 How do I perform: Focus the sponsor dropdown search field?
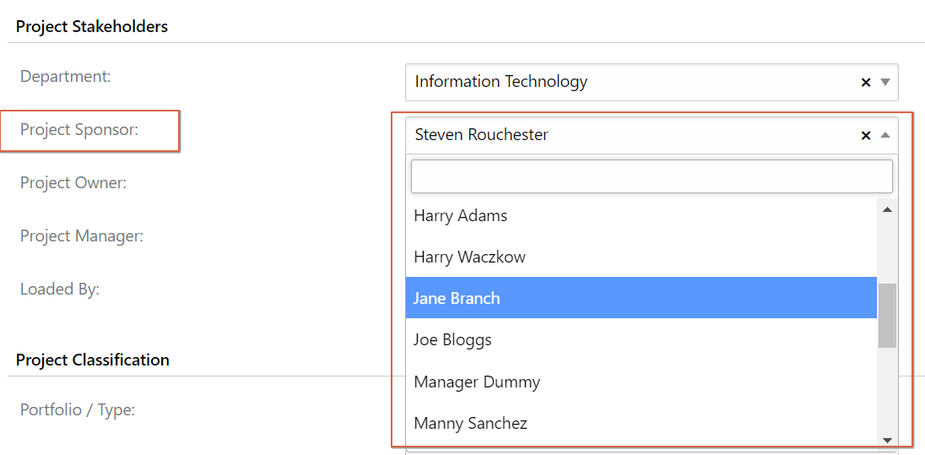652,176
